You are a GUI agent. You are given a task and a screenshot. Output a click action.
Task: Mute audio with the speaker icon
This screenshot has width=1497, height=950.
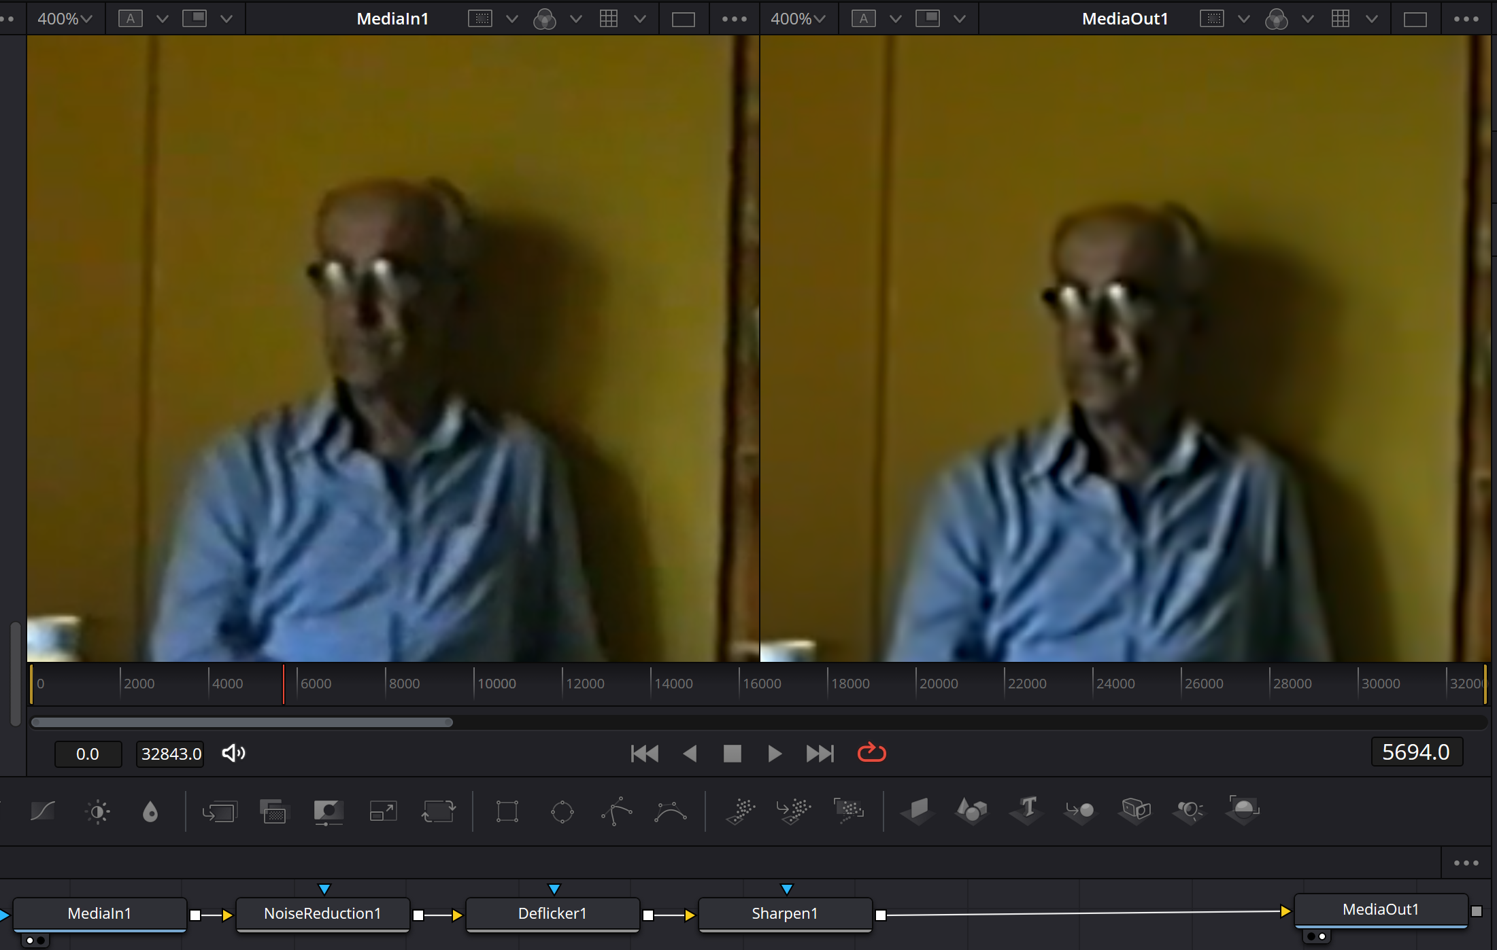click(x=233, y=753)
